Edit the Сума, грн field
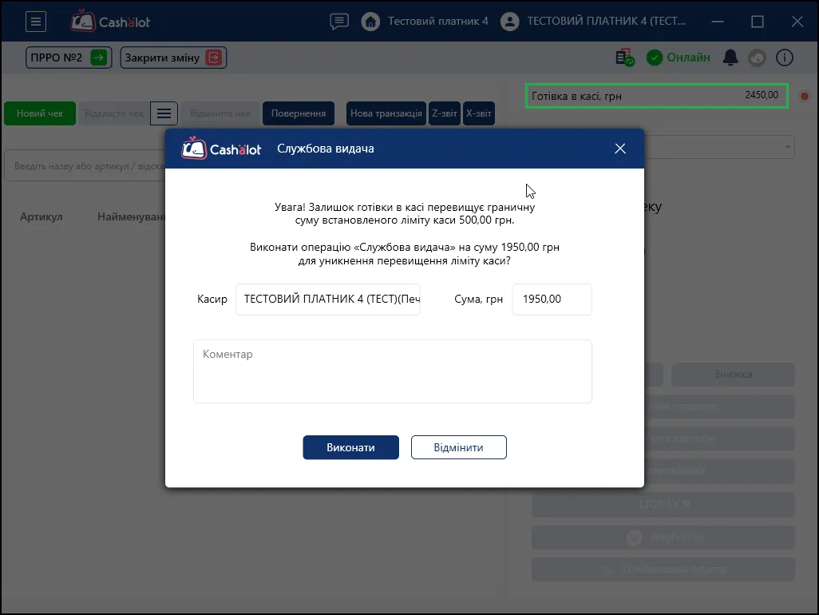This screenshot has width=819, height=615. click(552, 300)
